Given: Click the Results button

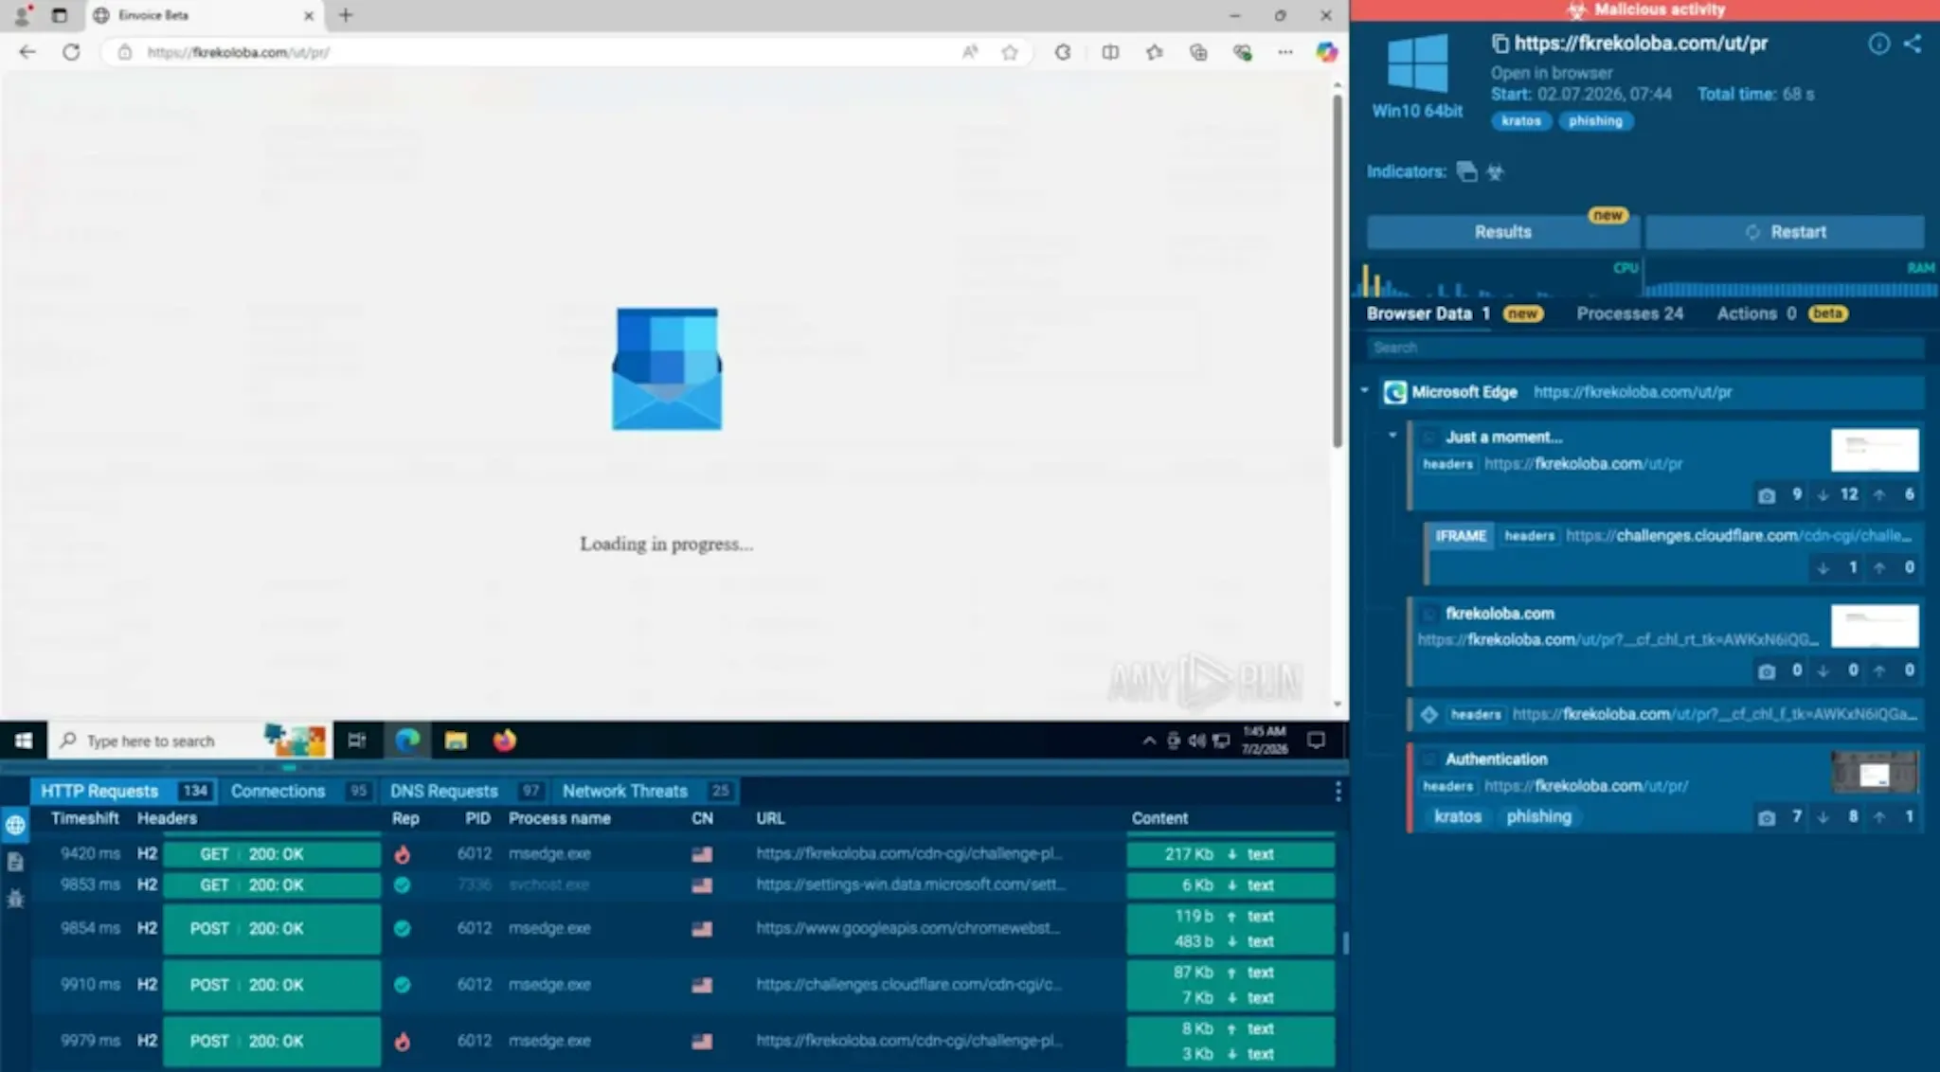Looking at the screenshot, I should pos(1503,232).
